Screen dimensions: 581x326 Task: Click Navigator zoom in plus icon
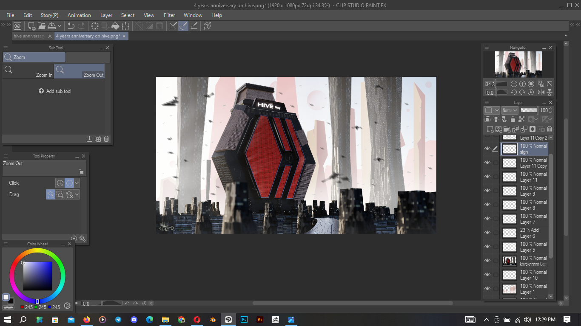point(522,84)
